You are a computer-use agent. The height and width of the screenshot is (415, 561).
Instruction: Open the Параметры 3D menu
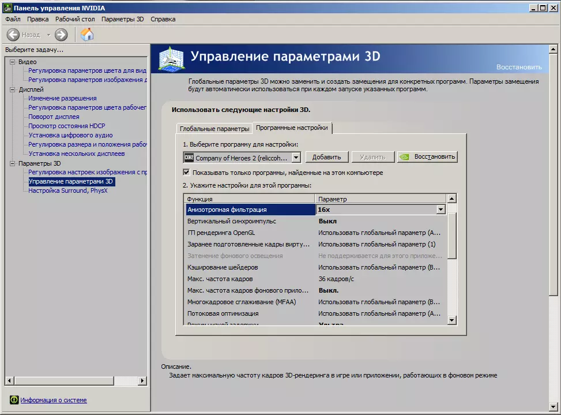(122, 19)
